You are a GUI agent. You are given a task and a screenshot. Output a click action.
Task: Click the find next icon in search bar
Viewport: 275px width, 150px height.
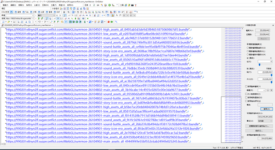click(42, 18)
